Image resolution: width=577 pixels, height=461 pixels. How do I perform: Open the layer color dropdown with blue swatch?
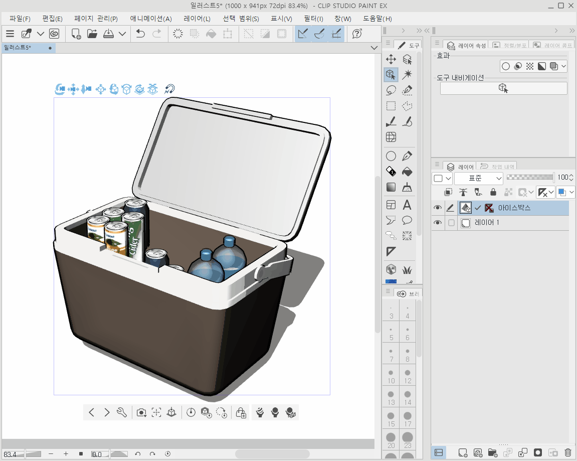565,192
